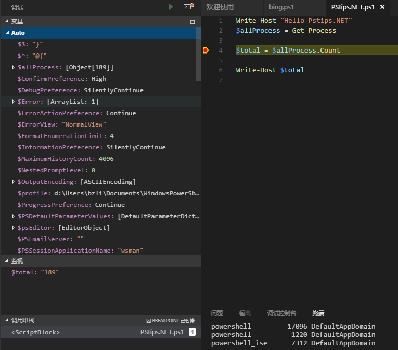
Task: Expand the $PSDefaultParameterValues entry
Action: (x=13, y=216)
